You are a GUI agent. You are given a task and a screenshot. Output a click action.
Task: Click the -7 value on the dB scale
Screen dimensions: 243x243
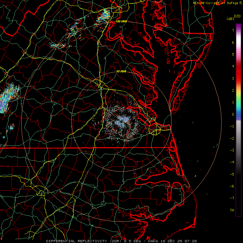tap(232, 198)
